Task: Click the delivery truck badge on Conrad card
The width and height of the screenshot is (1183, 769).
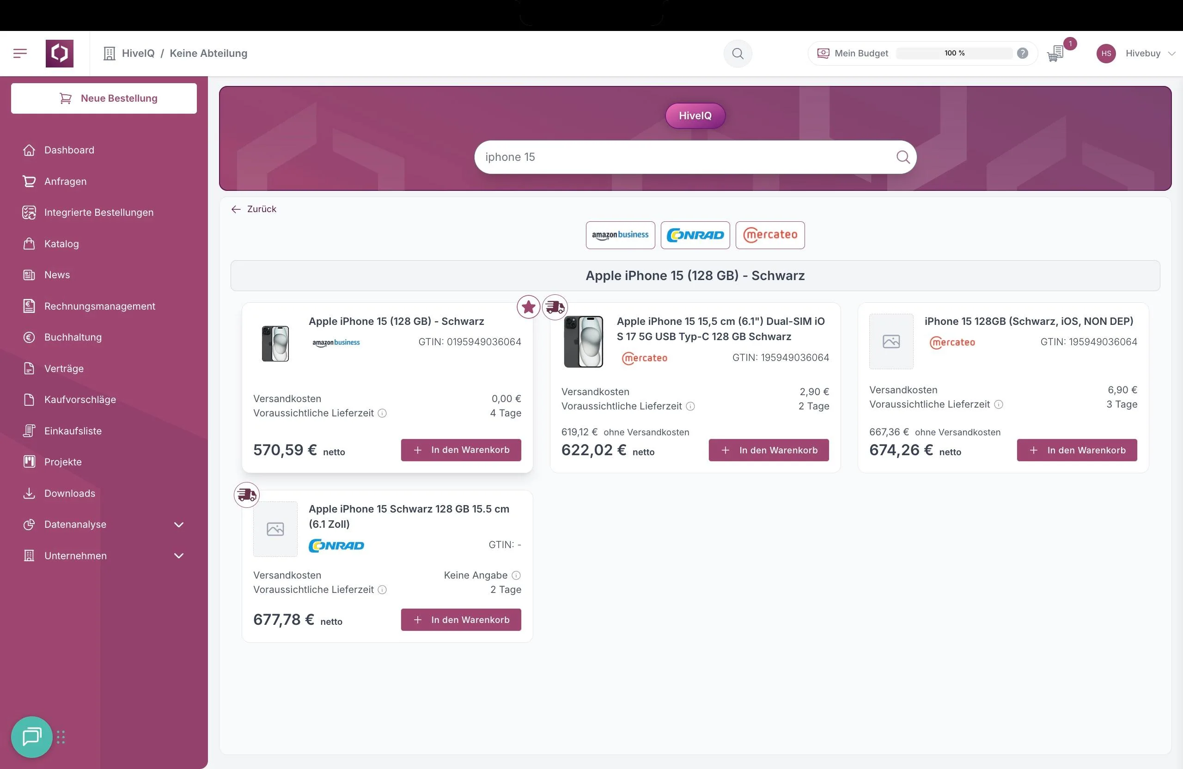Action: click(x=247, y=495)
